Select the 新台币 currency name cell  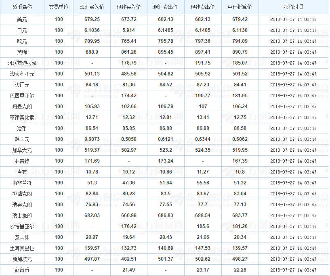(22, 270)
